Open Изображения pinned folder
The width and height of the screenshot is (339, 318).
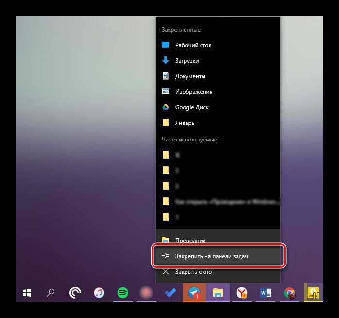[218, 92]
